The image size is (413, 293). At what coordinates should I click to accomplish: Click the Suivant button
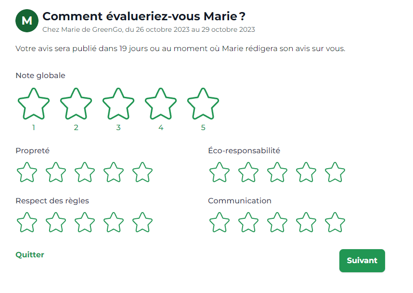click(x=362, y=261)
